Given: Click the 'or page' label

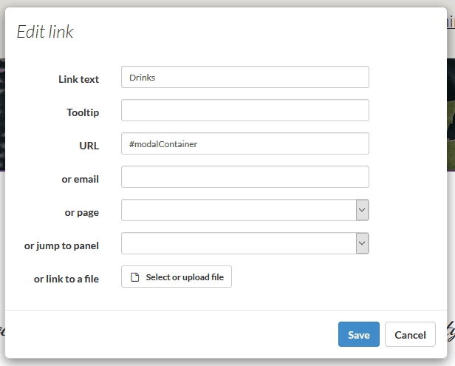Looking at the screenshot, I should (x=81, y=213).
